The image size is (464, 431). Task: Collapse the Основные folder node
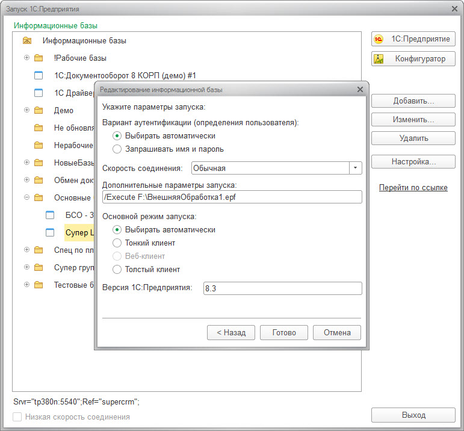pos(26,197)
